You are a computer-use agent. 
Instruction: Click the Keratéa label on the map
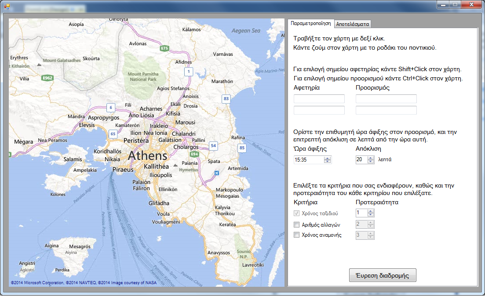[x=227, y=224]
